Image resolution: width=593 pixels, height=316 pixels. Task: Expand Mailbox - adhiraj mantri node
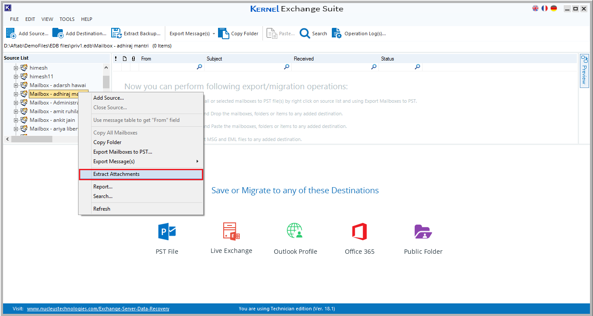pos(16,94)
